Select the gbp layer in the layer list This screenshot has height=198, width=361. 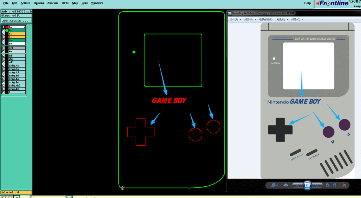pos(17,59)
